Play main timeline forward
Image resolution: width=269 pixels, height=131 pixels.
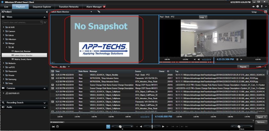[163, 127]
